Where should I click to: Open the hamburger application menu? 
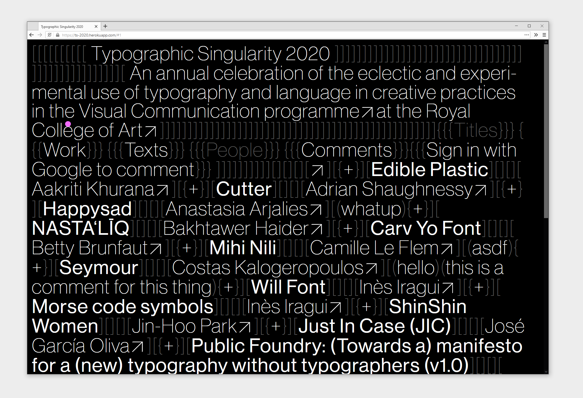(544, 35)
